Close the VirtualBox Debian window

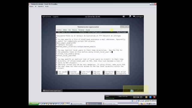(x=155, y=4)
